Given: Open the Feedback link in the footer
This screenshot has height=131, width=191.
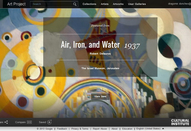Looking at the screenshot, I should 62,129.
